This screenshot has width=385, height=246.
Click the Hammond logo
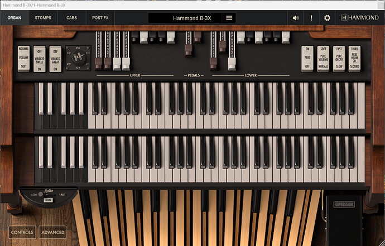click(x=360, y=18)
